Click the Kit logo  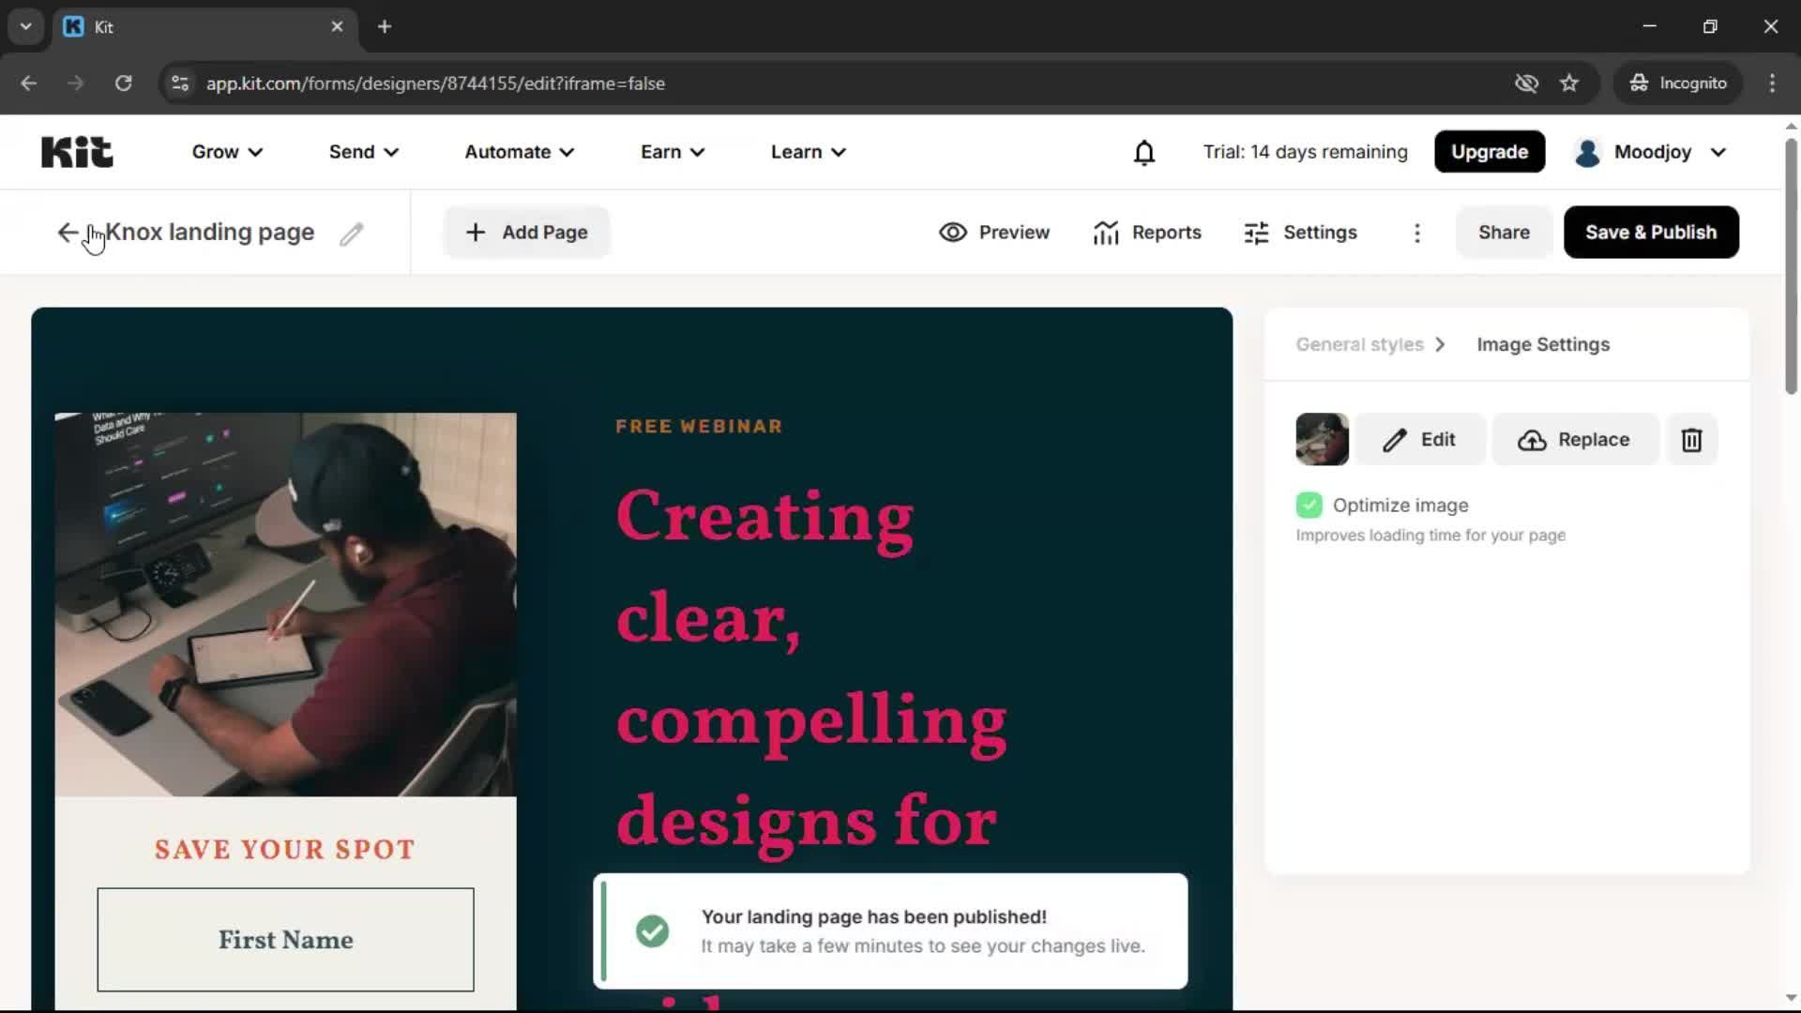77,151
